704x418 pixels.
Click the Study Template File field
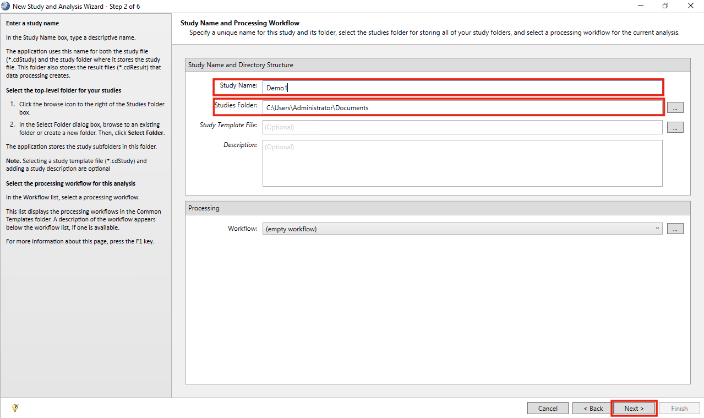462,127
